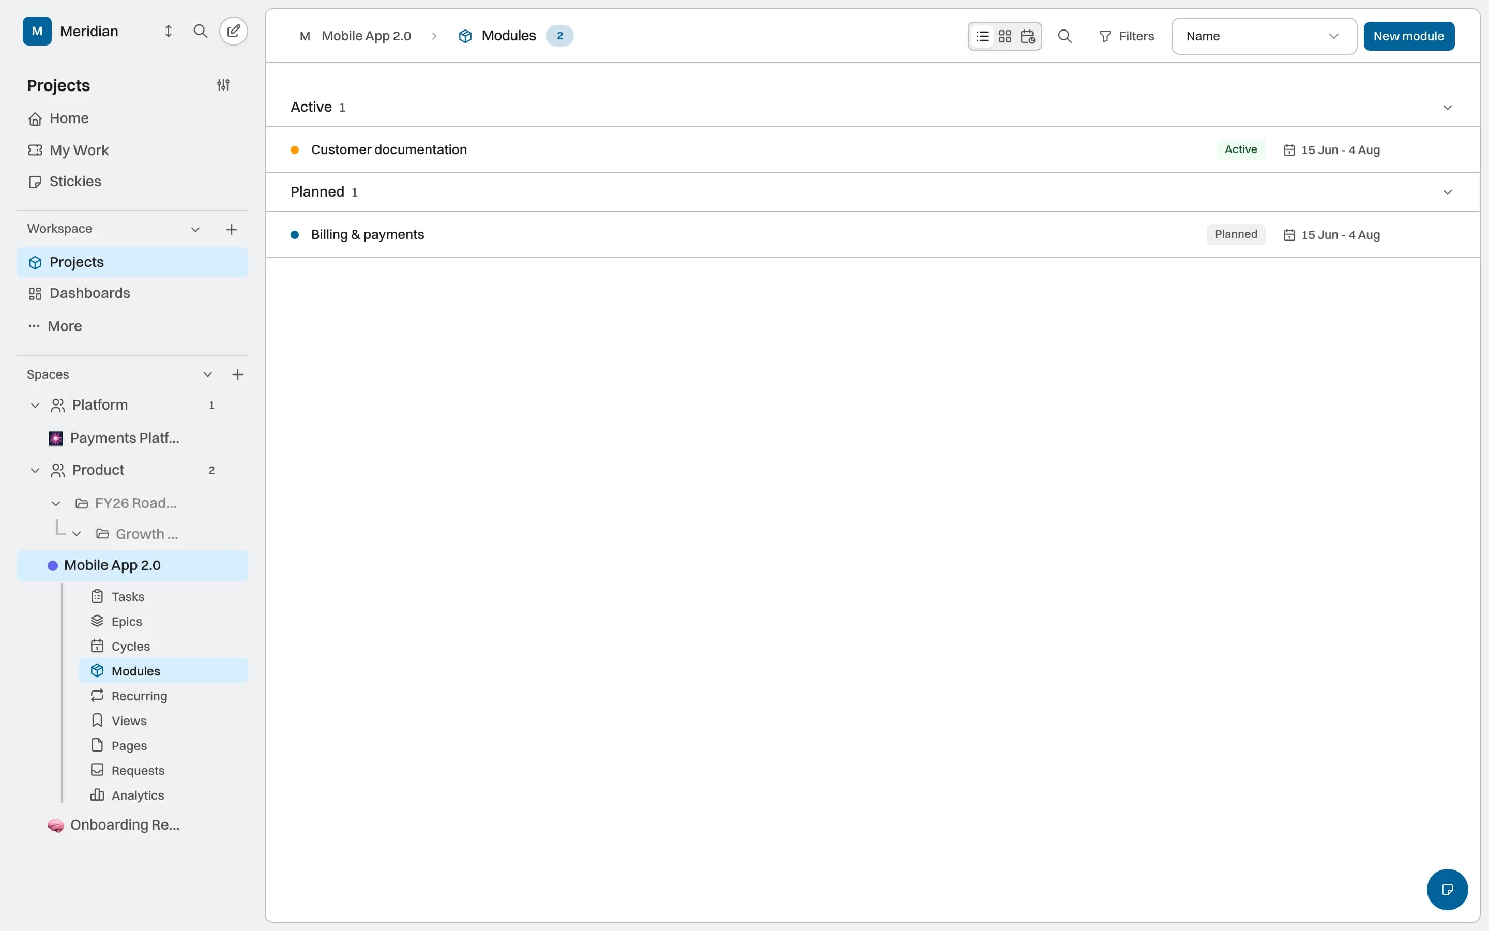Switch to list layout view
Viewport: 1489px width, 931px height.
click(x=983, y=36)
